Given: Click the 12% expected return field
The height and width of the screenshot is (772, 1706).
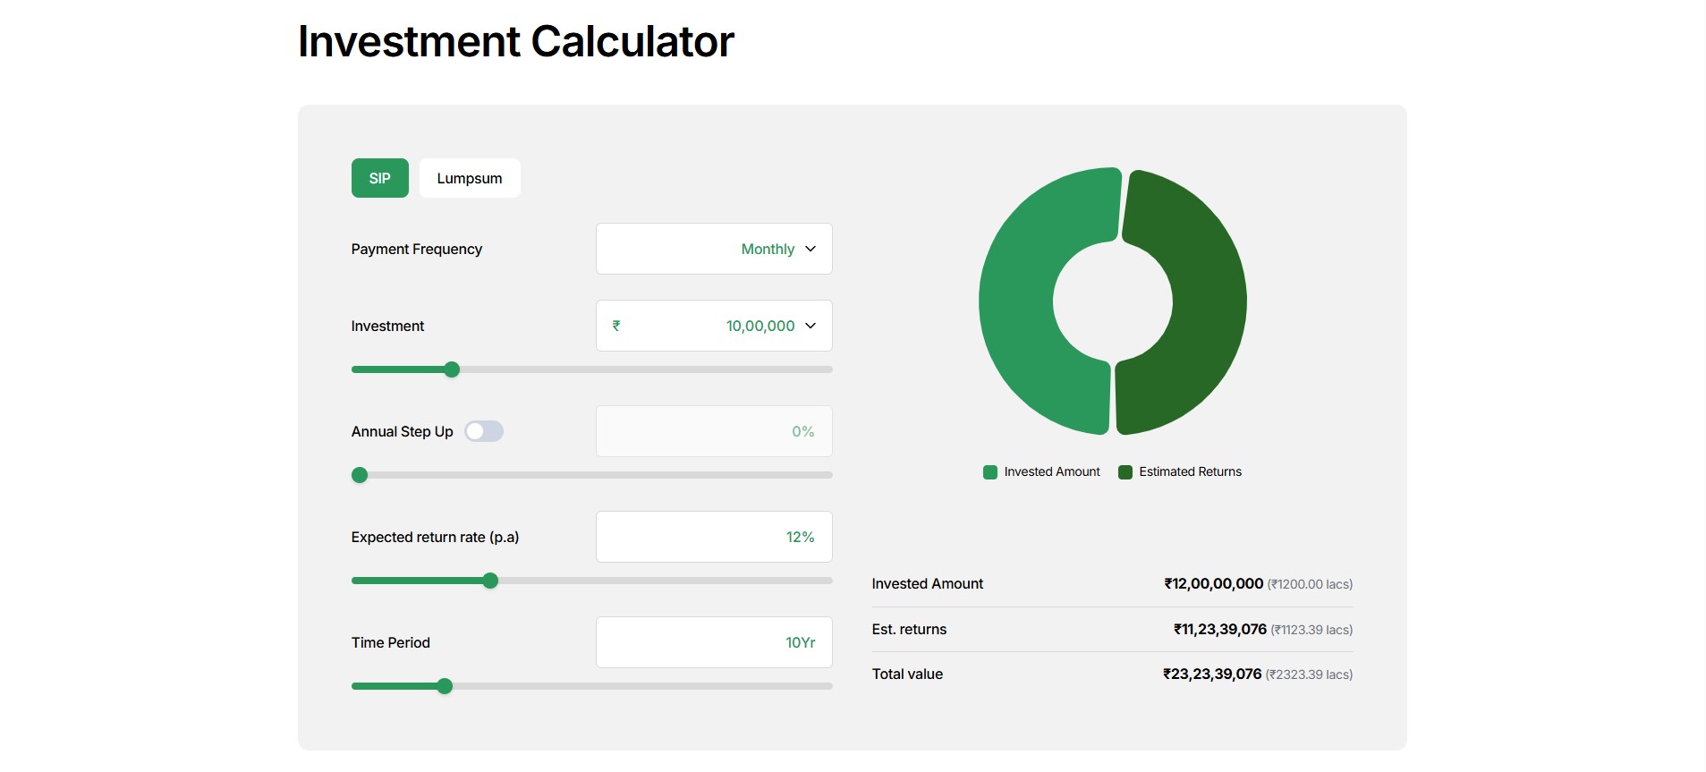Looking at the screenshot, I should [x=713, y=537].
